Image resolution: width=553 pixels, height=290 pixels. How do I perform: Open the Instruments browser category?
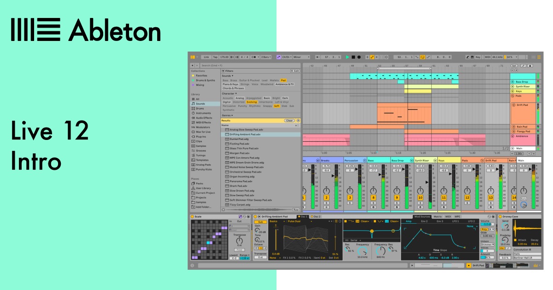(x=202, y=113)
